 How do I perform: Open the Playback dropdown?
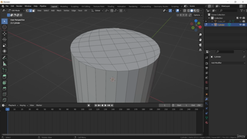click(13, 105)
